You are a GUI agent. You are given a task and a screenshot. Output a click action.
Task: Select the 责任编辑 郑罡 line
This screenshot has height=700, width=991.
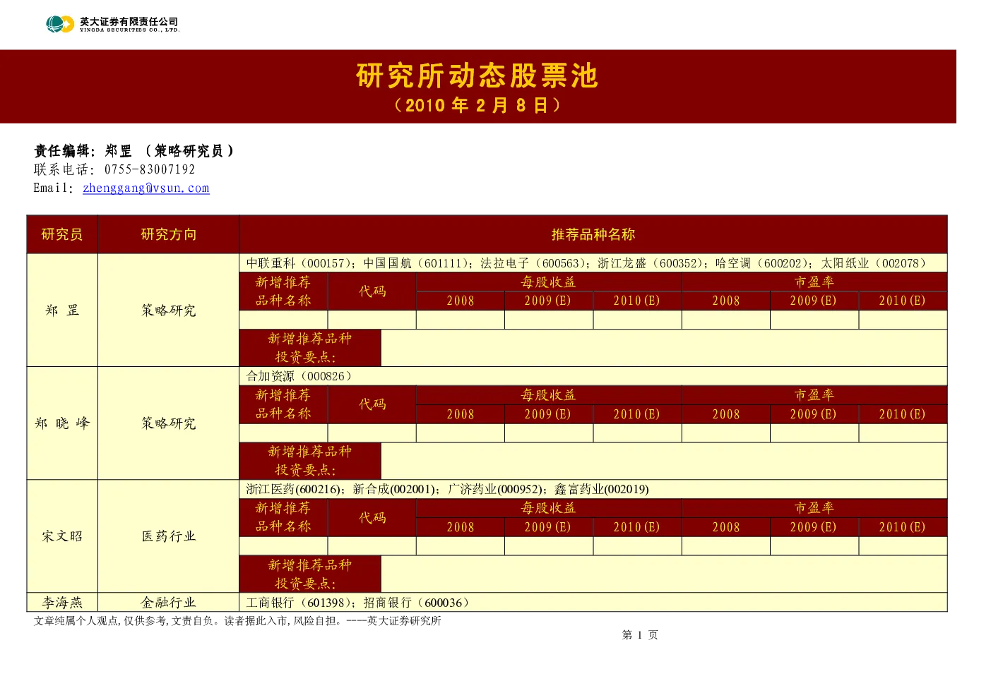[134, 150]
